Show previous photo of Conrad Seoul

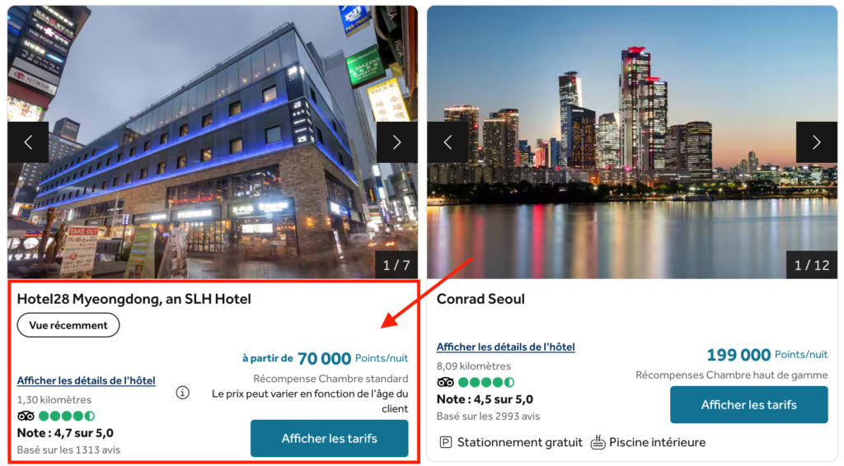[448, 142]
